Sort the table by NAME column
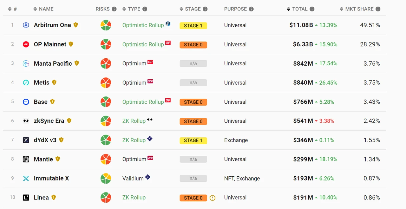 (x=43, y=9)
